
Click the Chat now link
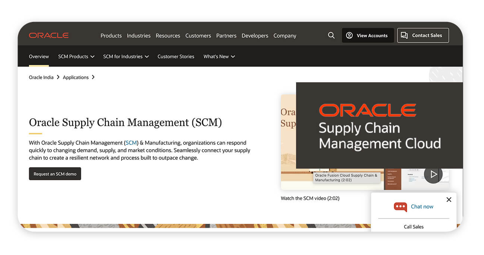pyautogui.click(x=422, y=207)
